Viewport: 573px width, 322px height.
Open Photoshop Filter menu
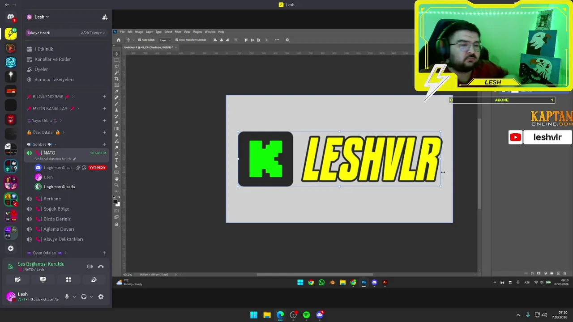pyautogui.click(x=178, y=32)
